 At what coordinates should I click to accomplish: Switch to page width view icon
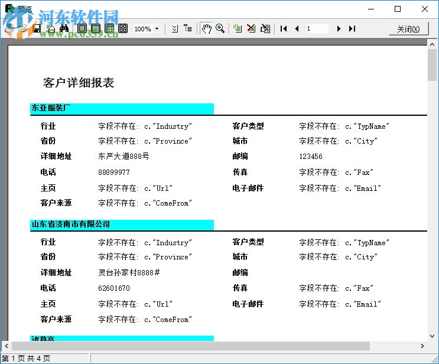[x=96, y=28]
